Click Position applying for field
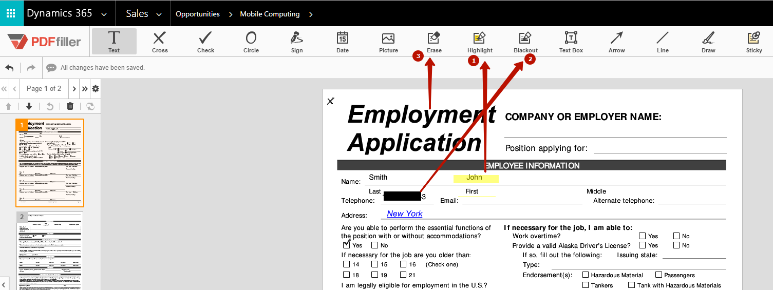The image size is (773, 290). pyautogui.click(x=660, y=148)
